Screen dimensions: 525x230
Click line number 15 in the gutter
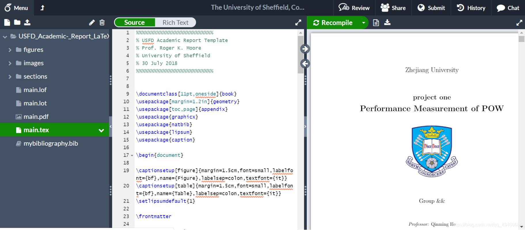(126, 140)
